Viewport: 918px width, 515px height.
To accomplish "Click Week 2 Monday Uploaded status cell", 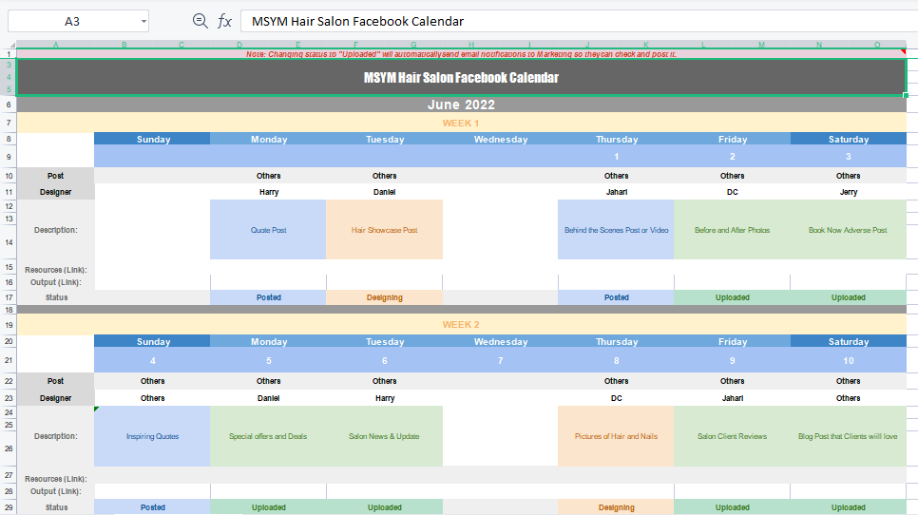I will (268, 507).
